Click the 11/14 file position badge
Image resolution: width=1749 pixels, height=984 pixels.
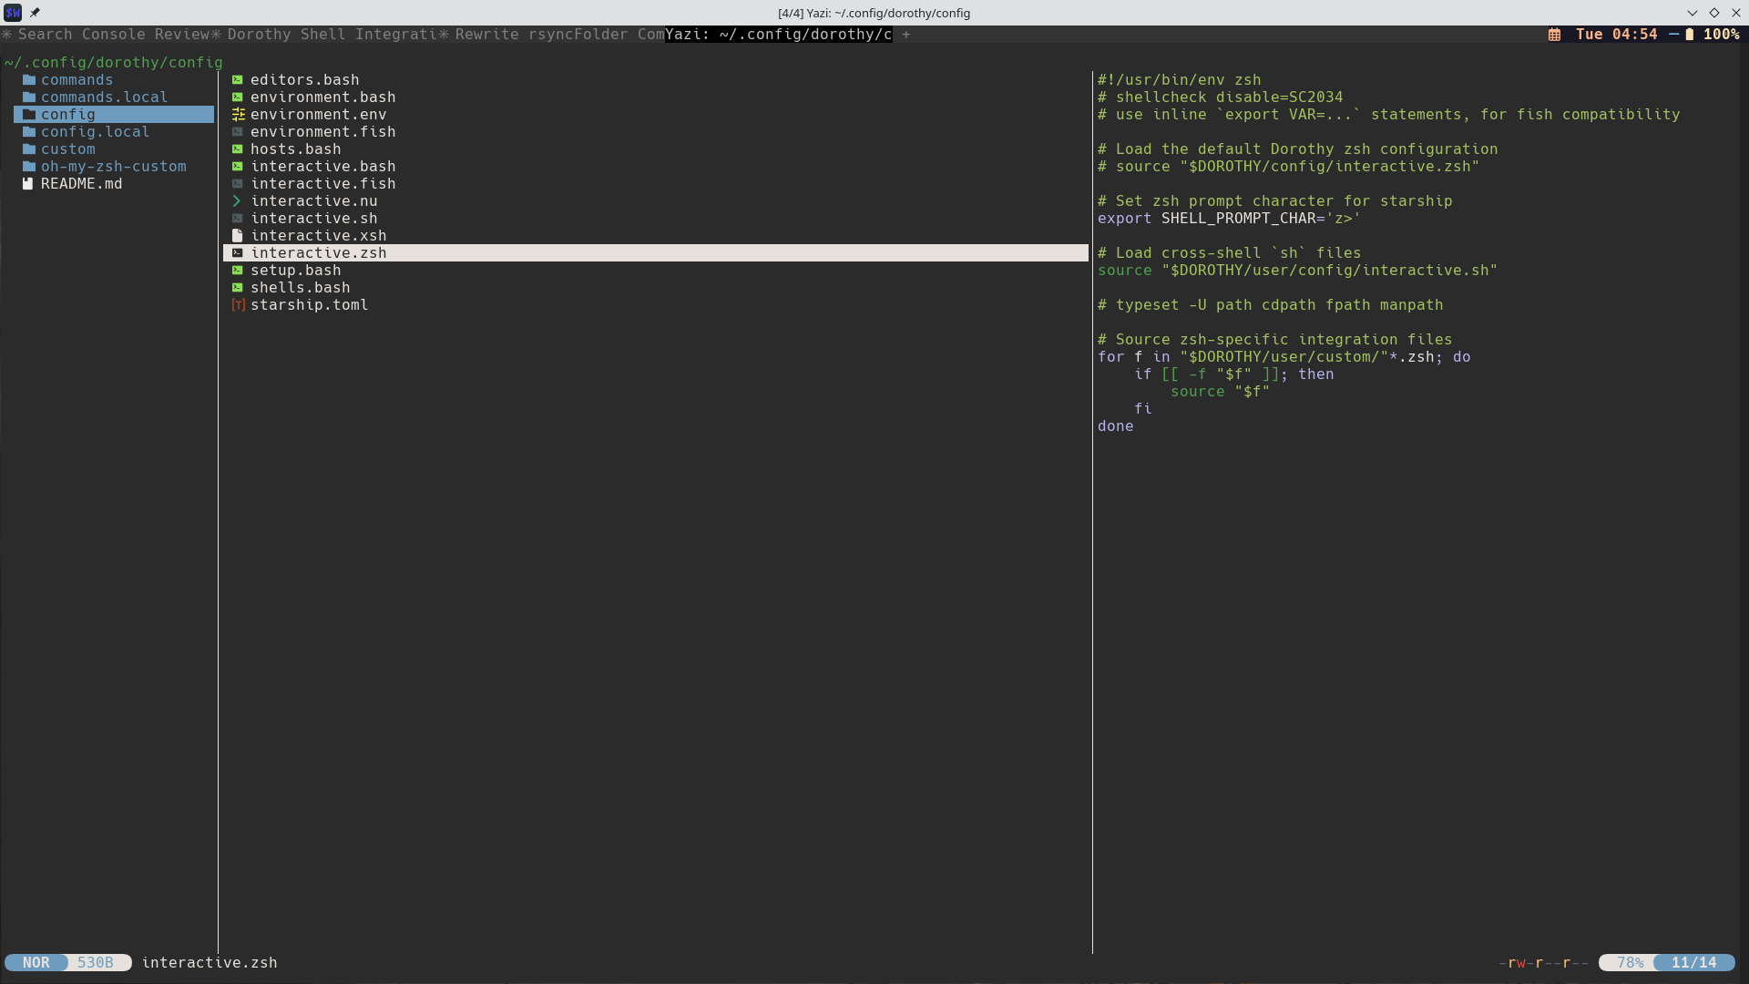pos(1694,962)
